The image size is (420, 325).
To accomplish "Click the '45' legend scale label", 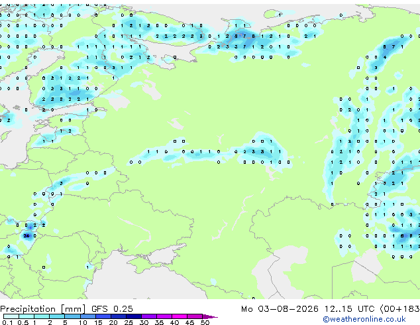I will pyautogui.click(x=189, y=322).
